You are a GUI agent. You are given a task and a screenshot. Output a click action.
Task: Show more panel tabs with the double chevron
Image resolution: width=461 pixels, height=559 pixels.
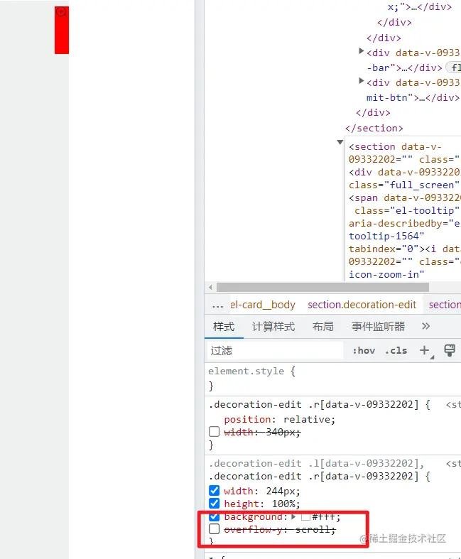pos(425,326)
